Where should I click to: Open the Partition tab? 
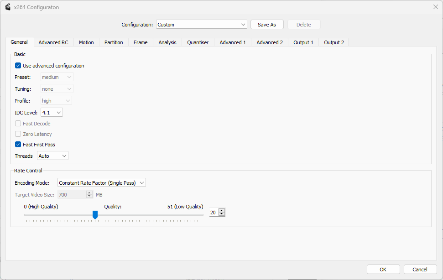point(114,42)
